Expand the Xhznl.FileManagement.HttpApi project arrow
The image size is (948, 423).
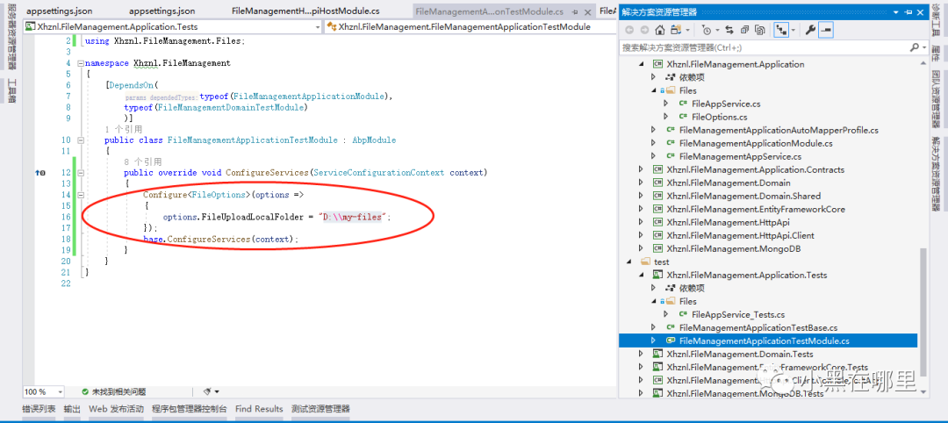642,222
